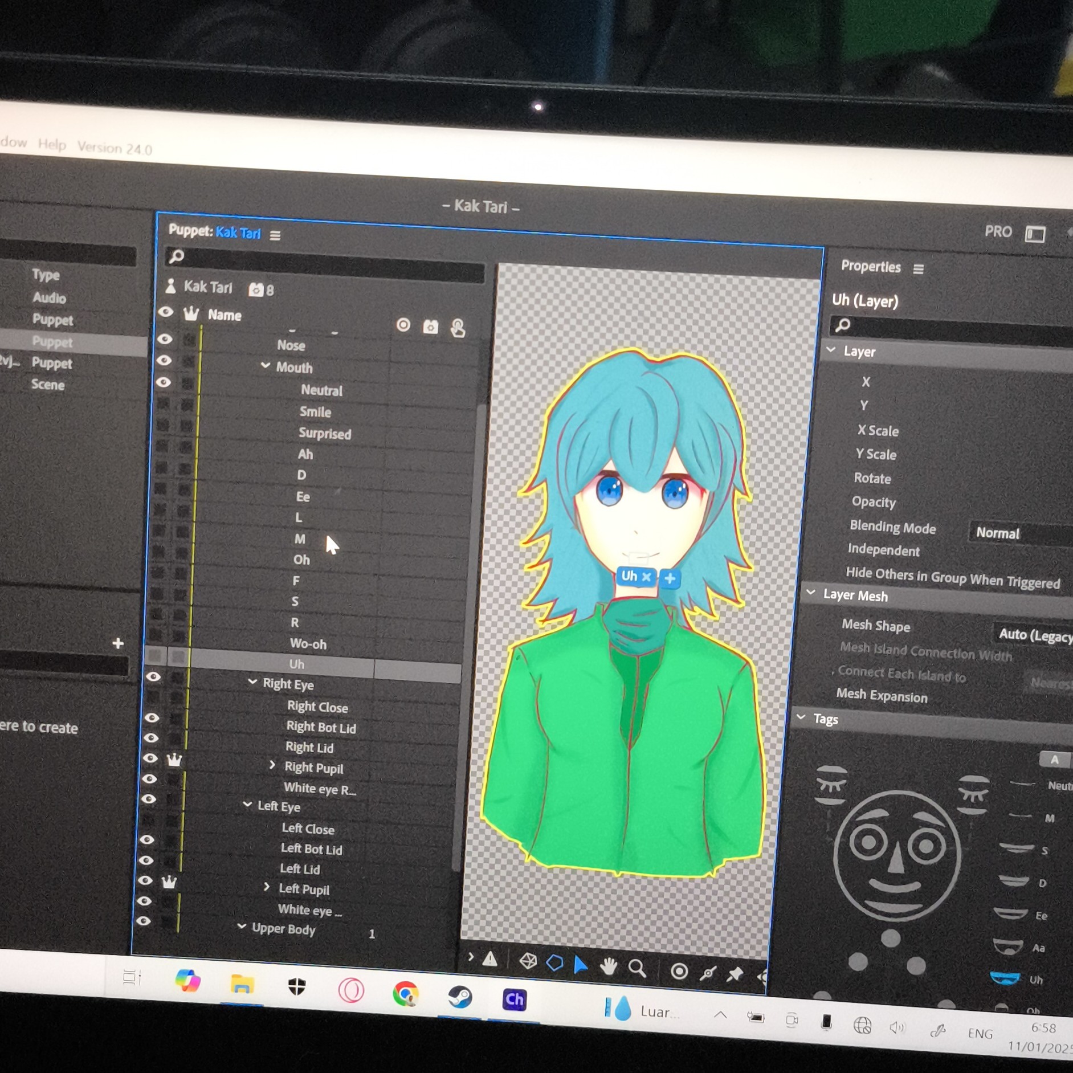
Task: Toggle visibility of the Left Pupil layer
Action: 145,880
